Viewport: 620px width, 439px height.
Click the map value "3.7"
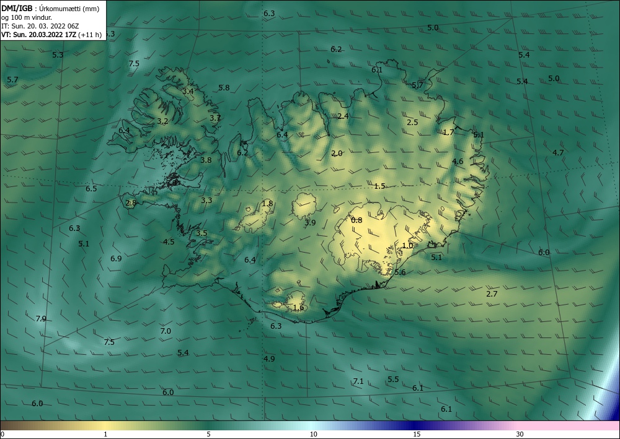(x=215, y=118)
